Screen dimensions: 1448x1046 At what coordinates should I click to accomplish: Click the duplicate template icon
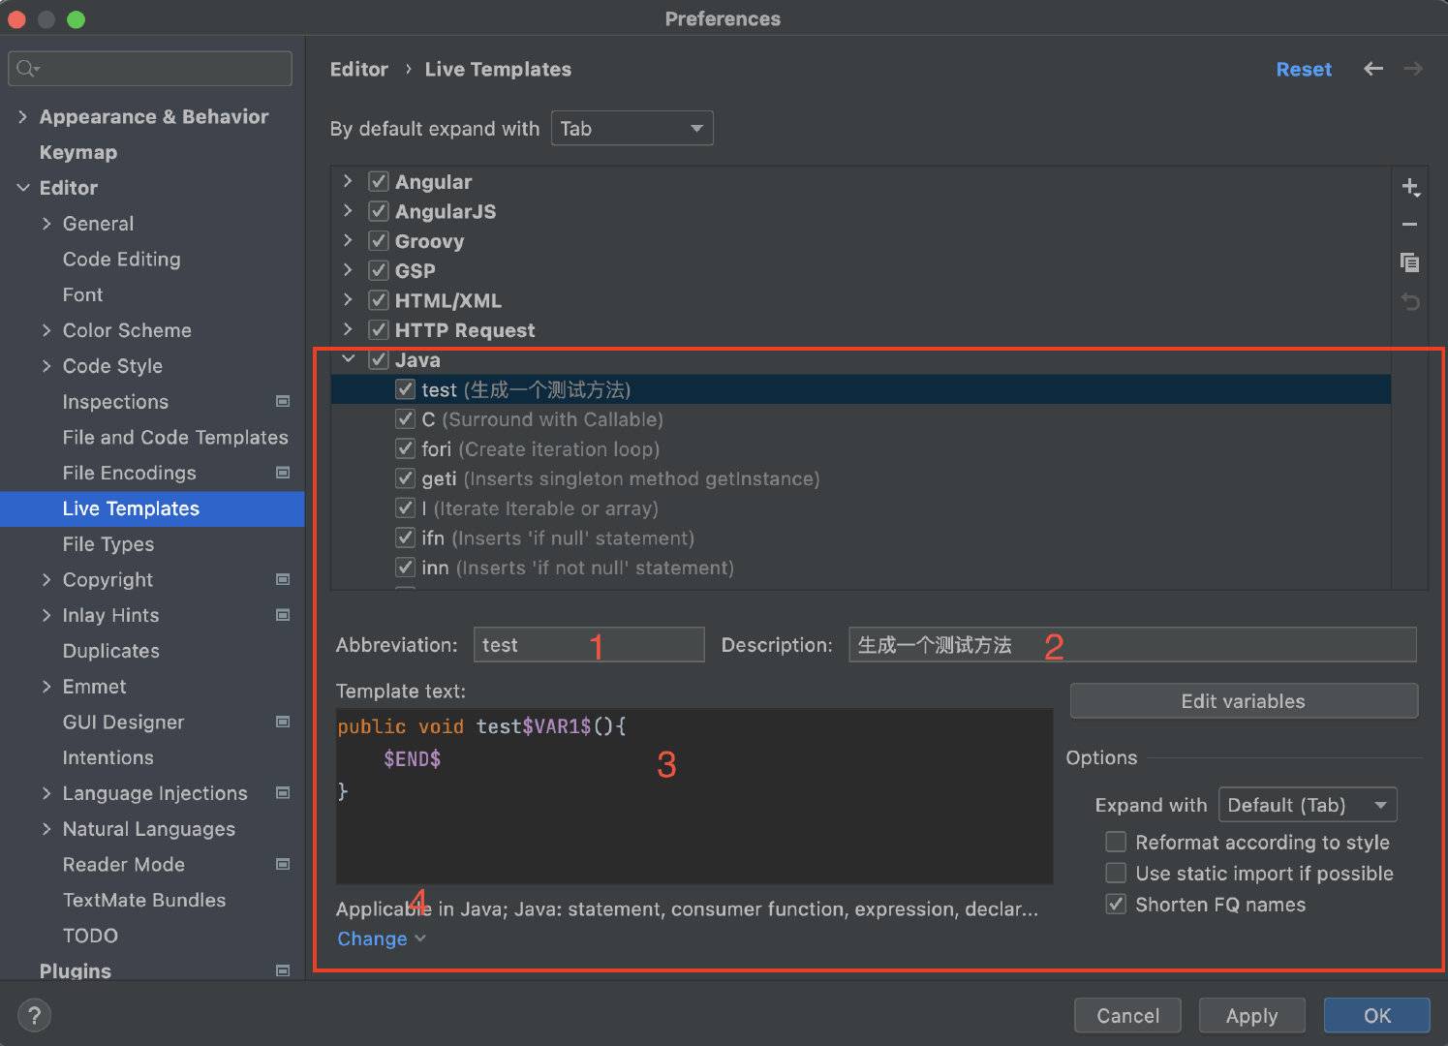click(x=1410, y=262)
